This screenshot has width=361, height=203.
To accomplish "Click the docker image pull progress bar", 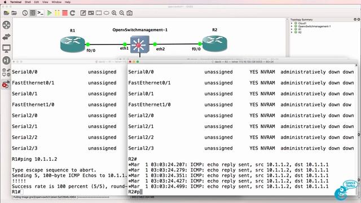I will point(93,197).
